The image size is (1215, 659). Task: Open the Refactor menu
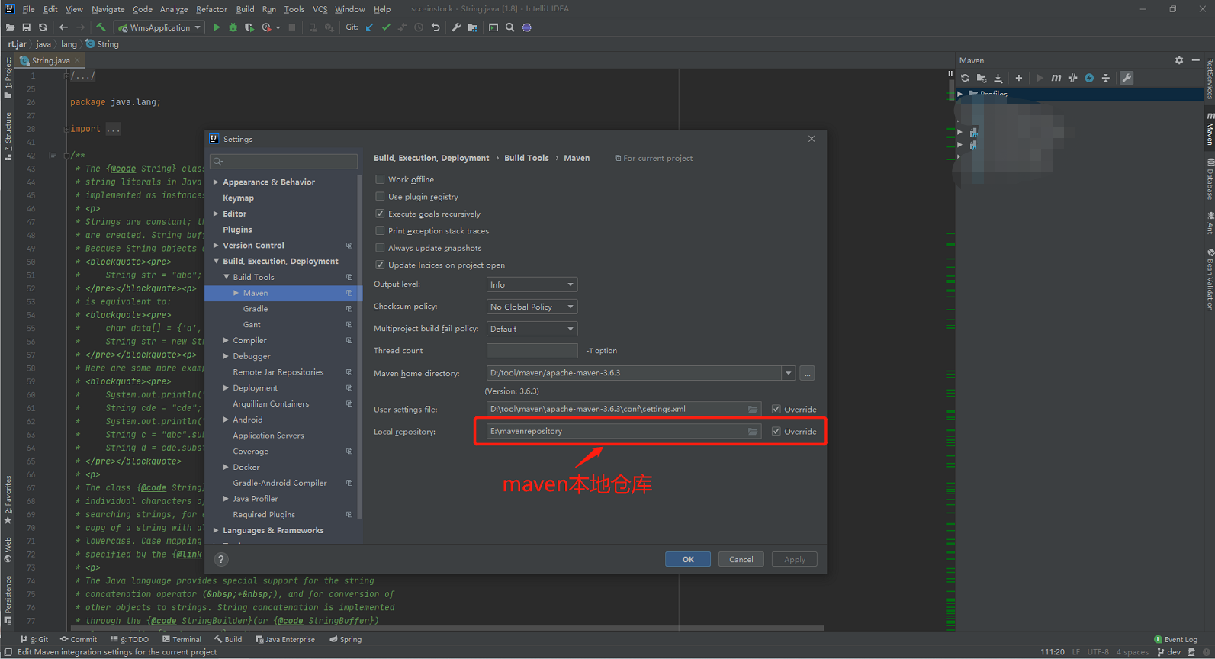(211, 9)
